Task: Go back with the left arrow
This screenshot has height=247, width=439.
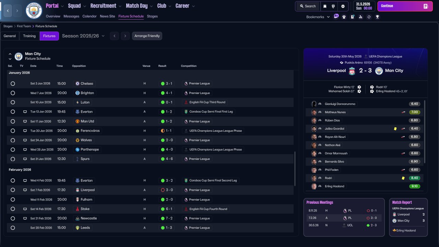Action: coord(8,11)
